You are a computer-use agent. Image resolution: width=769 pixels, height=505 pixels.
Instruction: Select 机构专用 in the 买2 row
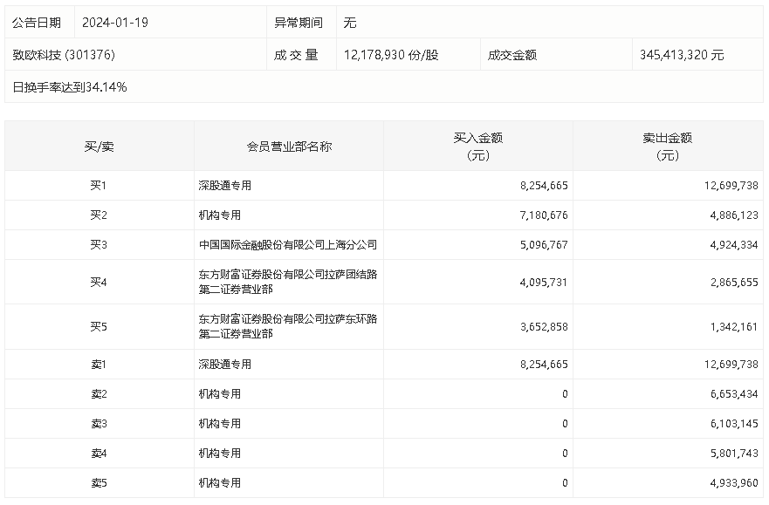tap(219, 215)
